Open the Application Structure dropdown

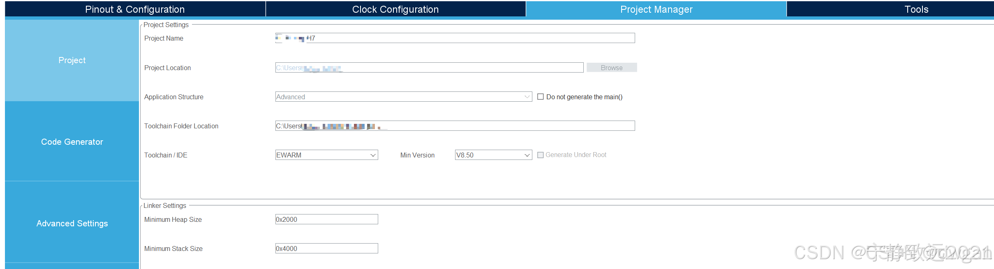click(x=404, y=97)
